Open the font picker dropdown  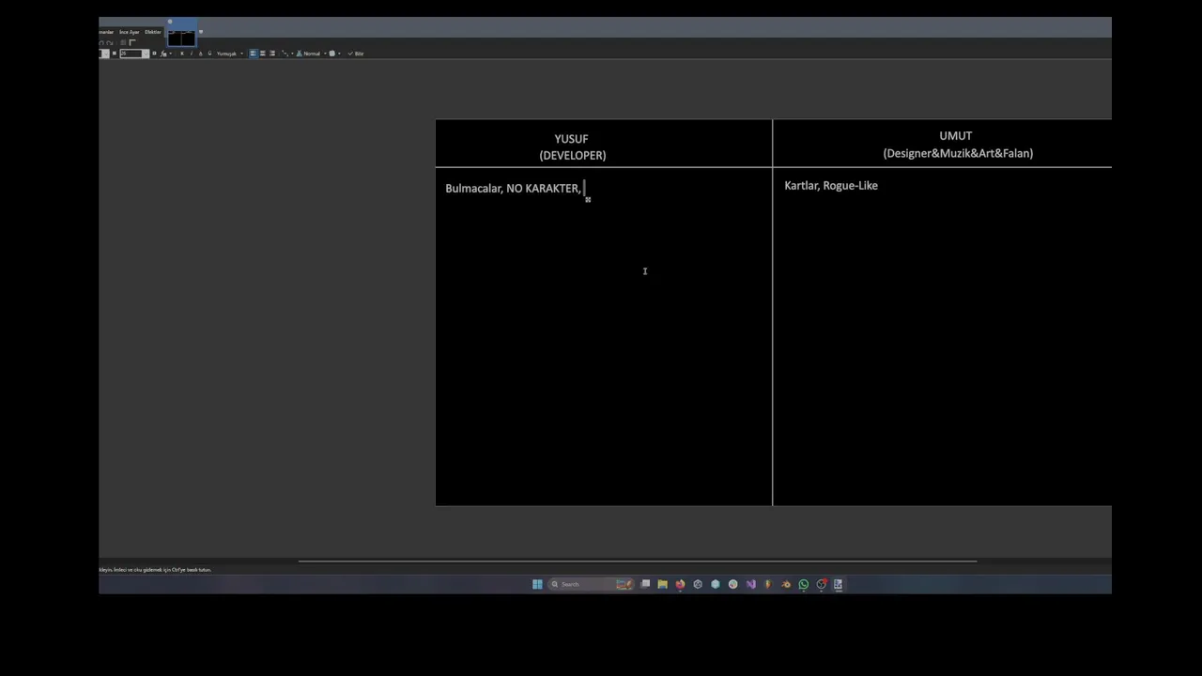click(x=104, y=54)
